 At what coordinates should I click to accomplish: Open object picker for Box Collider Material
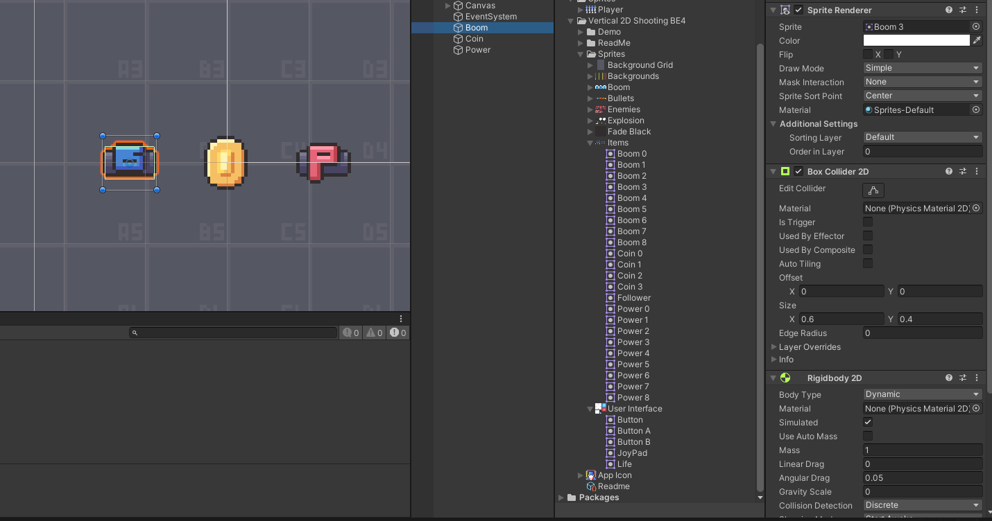pyautogui.click(x=976, y=208)
